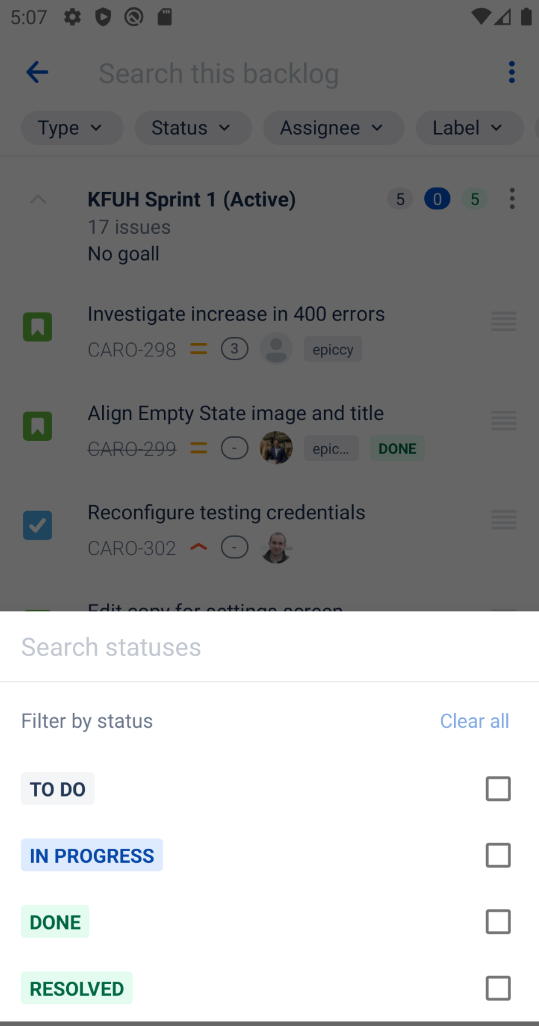
Task: Tap the Clear all link
Action: pos(475,721)
